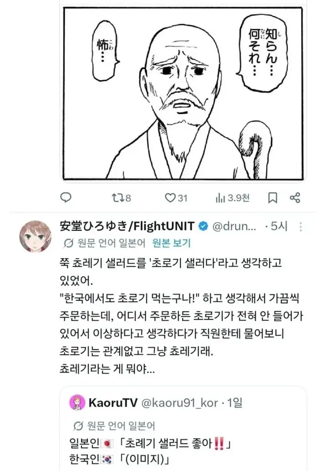Click the reply speech bubble icon
326x471 pixels.
(x=66, y=198)
